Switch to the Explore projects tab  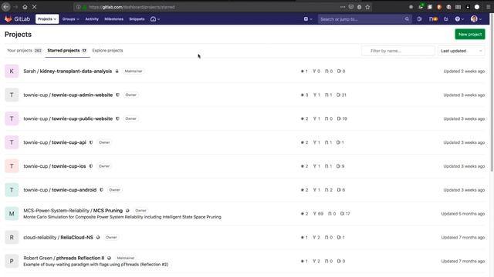(x=107, y=51)
